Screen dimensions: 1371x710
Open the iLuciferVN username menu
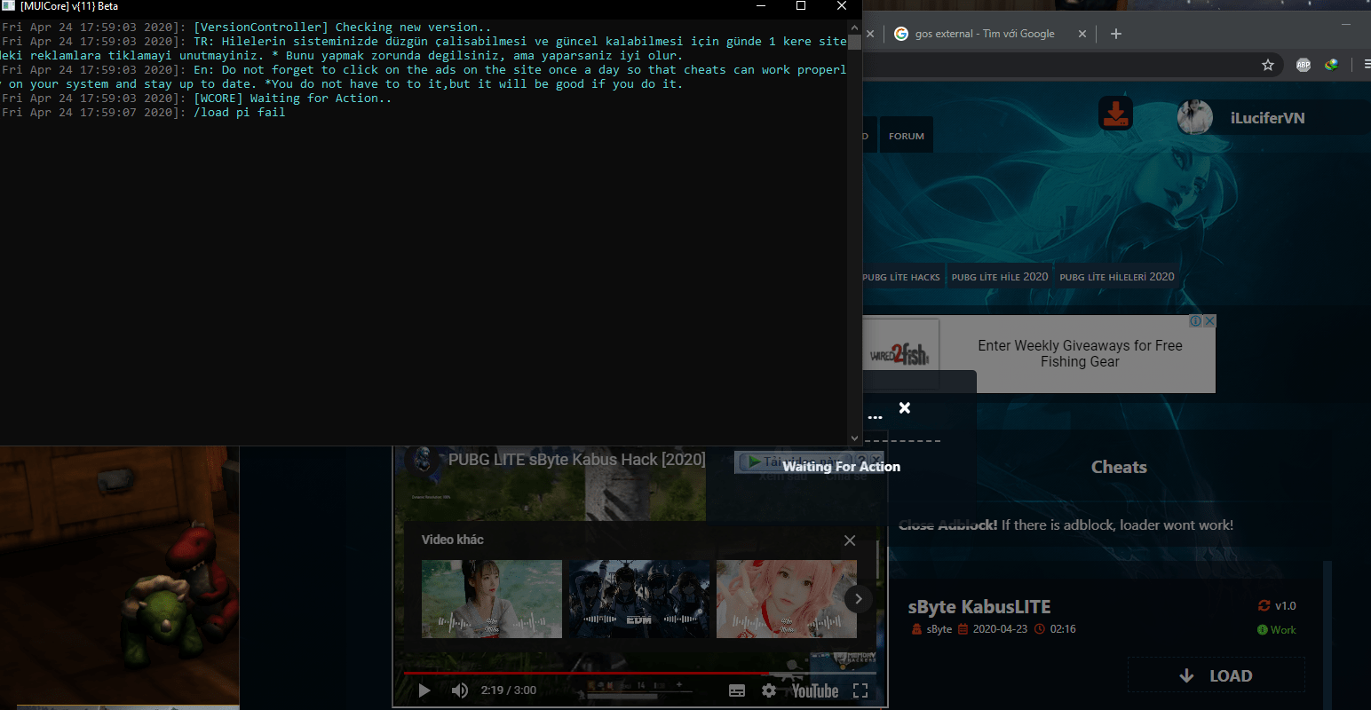point(1267,118)
